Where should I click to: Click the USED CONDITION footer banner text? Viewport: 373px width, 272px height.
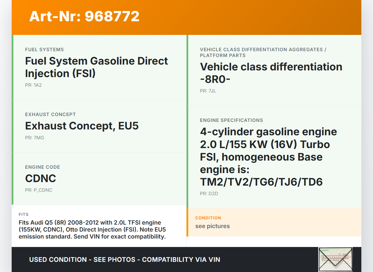tap(124, 259)
